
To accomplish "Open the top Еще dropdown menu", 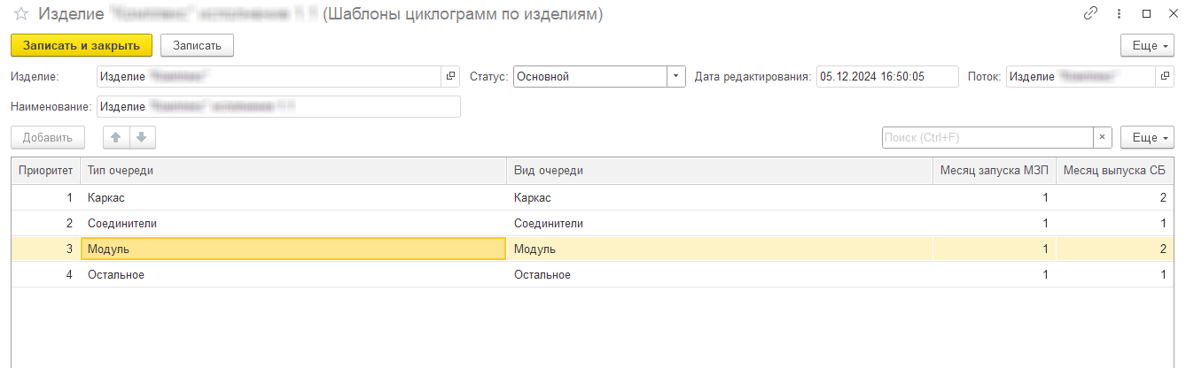I will click(x=1148, y=45).
